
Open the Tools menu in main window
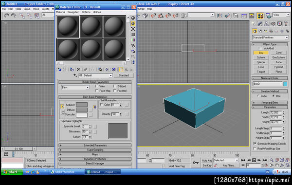[18, 9]
